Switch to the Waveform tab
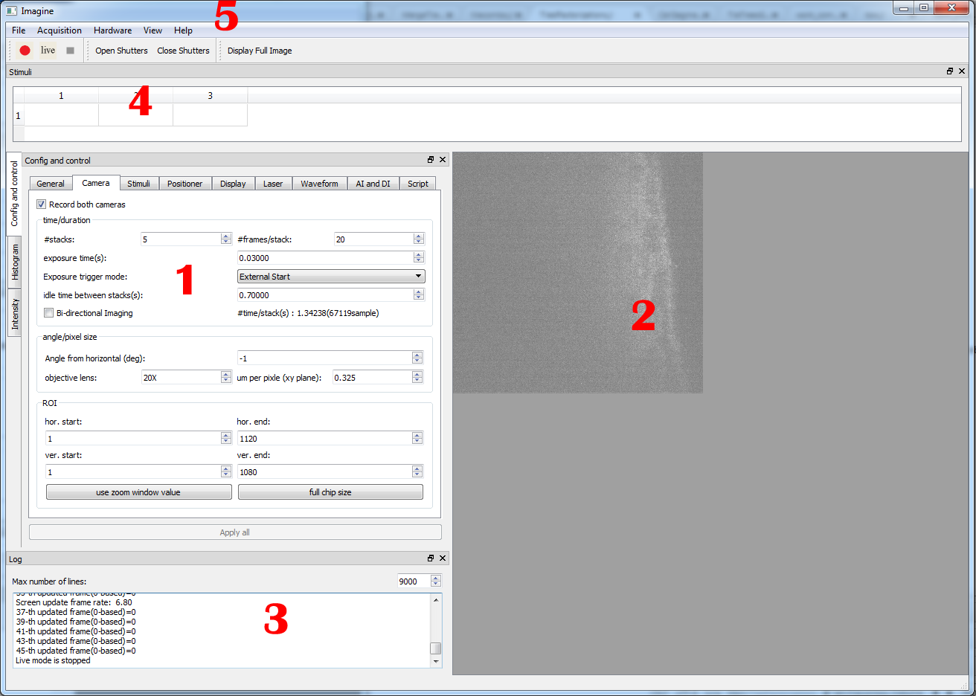Image resolution: width=976 pixels, height=696 pixels. click(x=319, y=184)
